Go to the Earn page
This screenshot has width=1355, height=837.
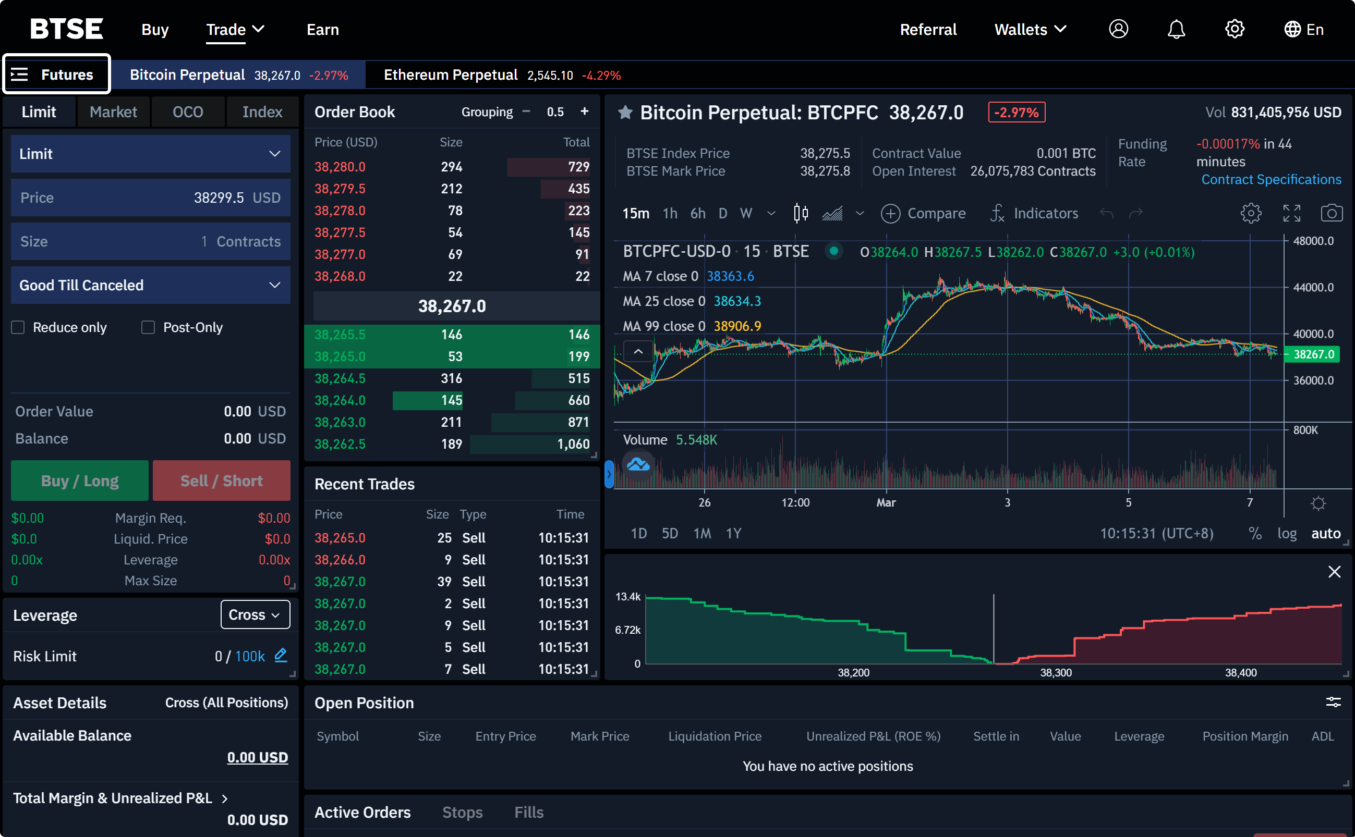pyautogui.click(x=322, y=29)
